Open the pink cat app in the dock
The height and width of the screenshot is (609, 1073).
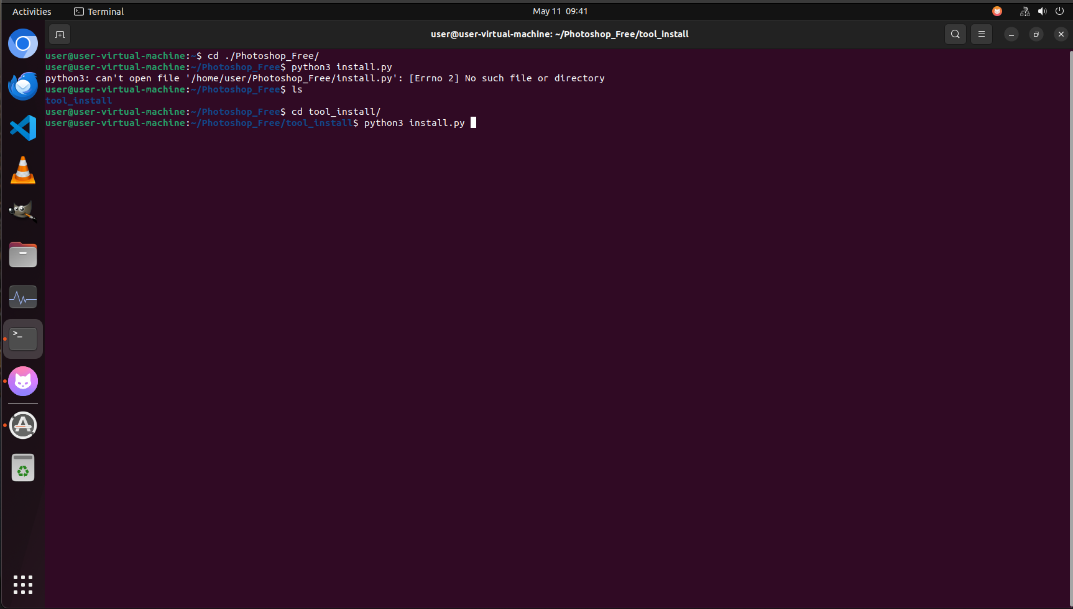pos(23,381)
